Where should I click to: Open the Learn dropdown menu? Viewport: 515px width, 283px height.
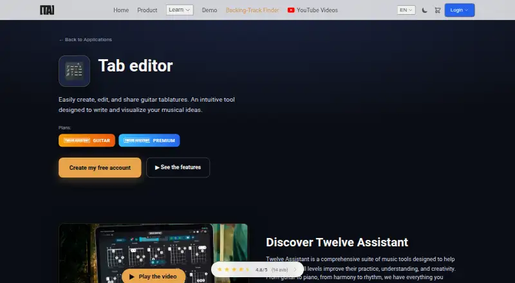coord(180,10)
